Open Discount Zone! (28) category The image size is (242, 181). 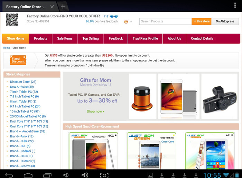23,82
